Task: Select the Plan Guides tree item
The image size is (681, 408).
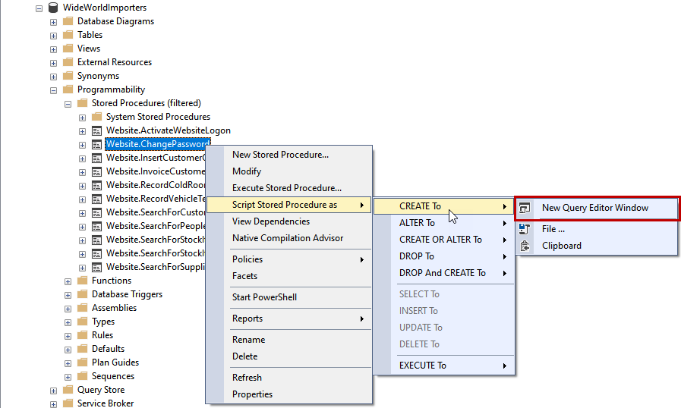Action: [115, 362]
